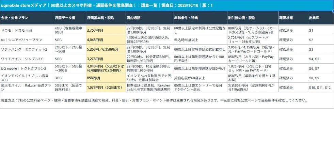Click "実質858円/月（家族割968円から110pt還元）" cell
The image size is (334, 159).
pyautogui.click(x=253, y=88)
